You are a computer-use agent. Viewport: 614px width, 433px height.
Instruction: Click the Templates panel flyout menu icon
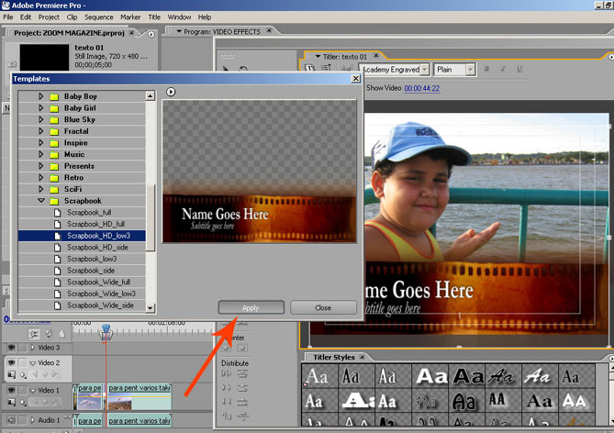[171, 92]
